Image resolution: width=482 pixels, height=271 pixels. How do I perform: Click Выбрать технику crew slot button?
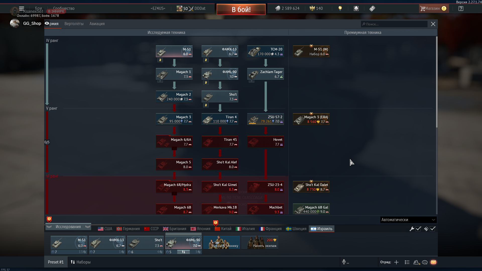(222, 242)
